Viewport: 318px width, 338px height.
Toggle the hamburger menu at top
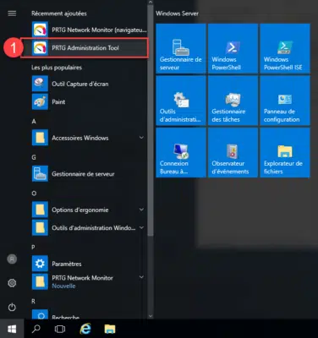coord(12,14)
